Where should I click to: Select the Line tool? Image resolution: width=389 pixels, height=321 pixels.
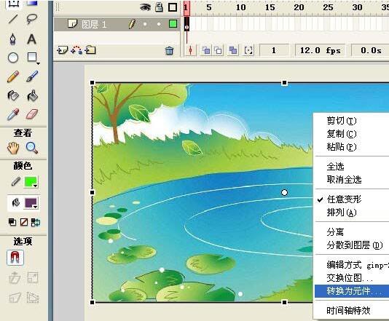[x=13, y=19]
